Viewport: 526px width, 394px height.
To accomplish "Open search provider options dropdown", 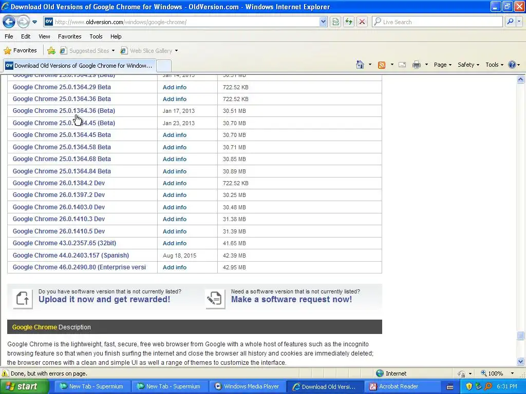I will click(519, 22).
